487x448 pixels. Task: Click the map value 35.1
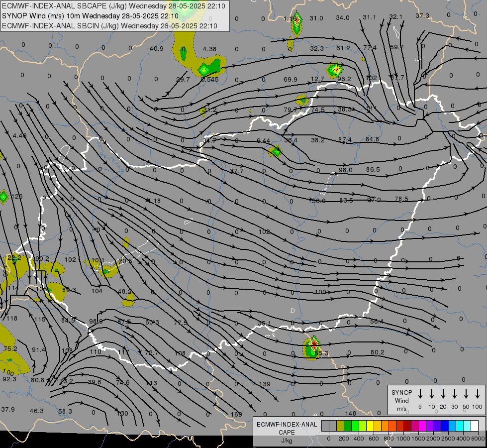tap(264, 324)
